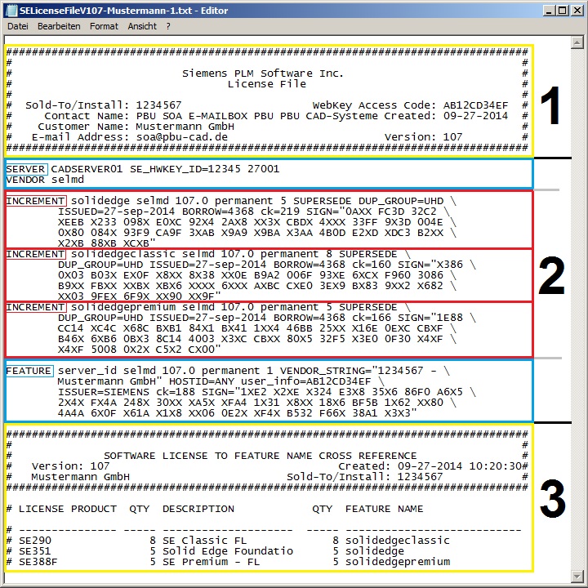Click feature name solidedgepremium in the table
Viewport: 588px width, 588px height.
(398, 562)
